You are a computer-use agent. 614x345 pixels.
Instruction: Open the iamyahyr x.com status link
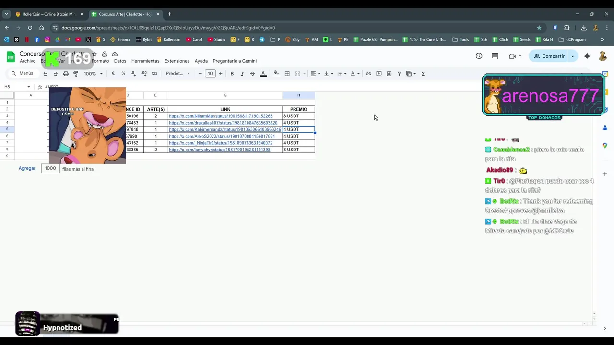pyautogui.click(x=219, y=149)
